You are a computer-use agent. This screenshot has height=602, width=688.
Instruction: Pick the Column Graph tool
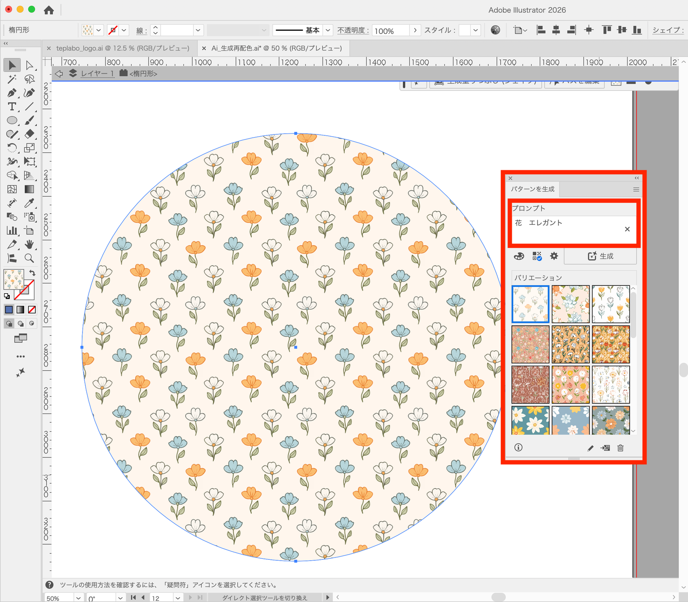(12, 230)
